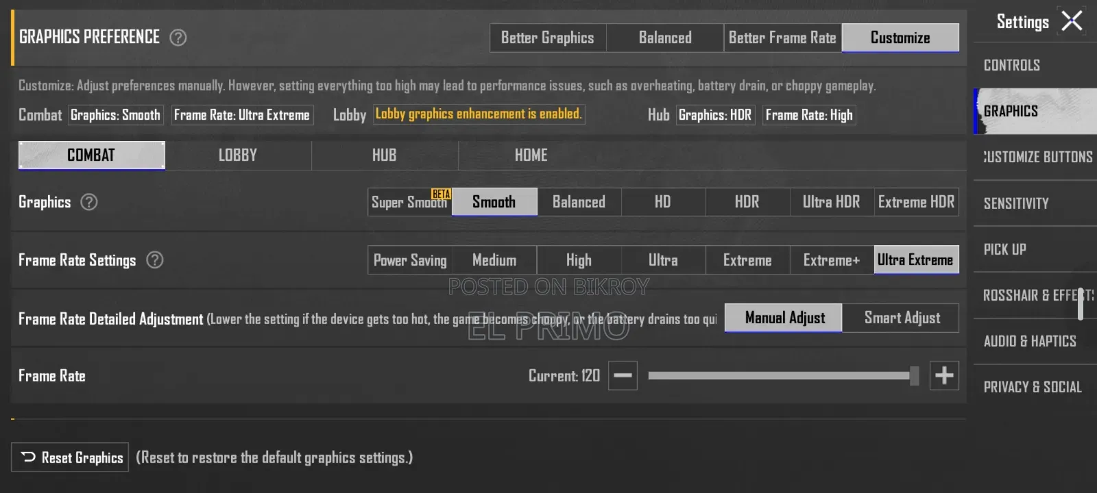Set graphics quality to Ultra HDR

tap(832, 202)
